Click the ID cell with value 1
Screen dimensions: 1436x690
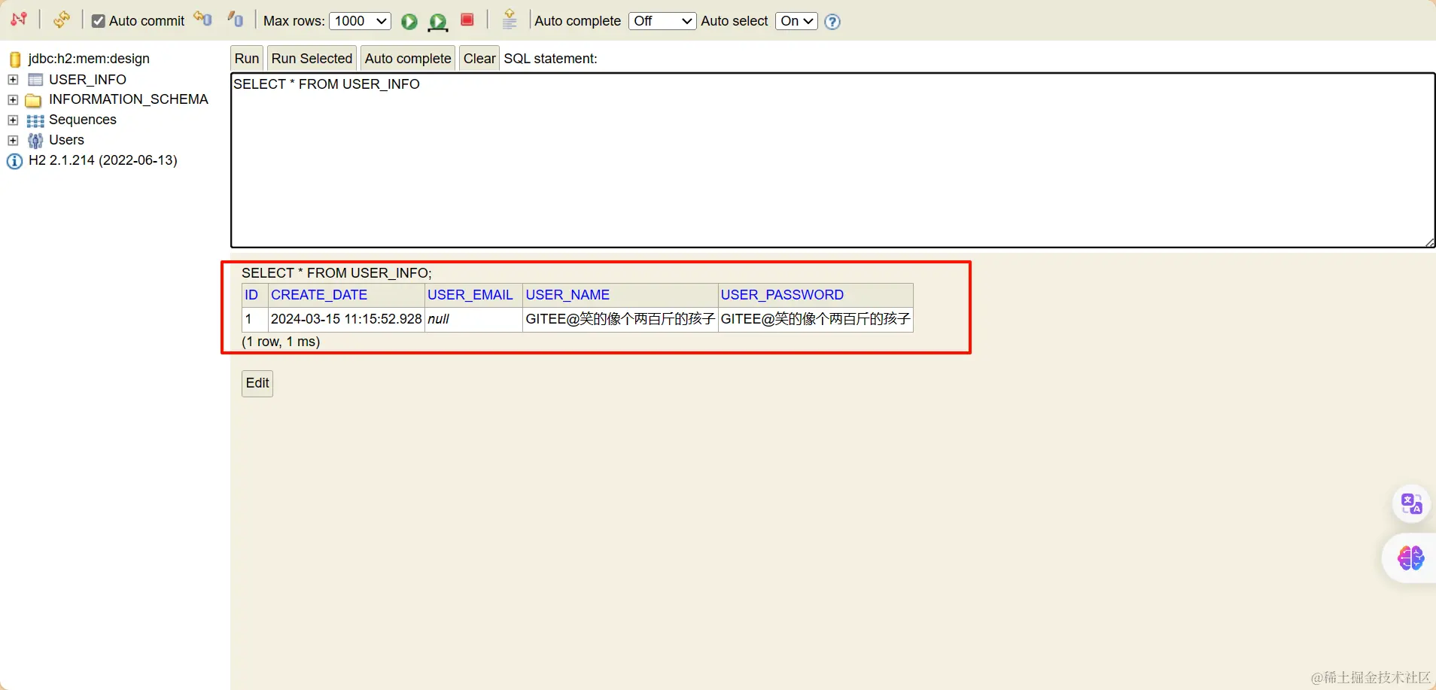(255, 319)
